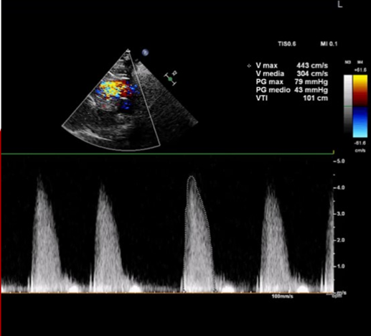
Task: Select the V max measurement label
Action: (x=266, y=65)
